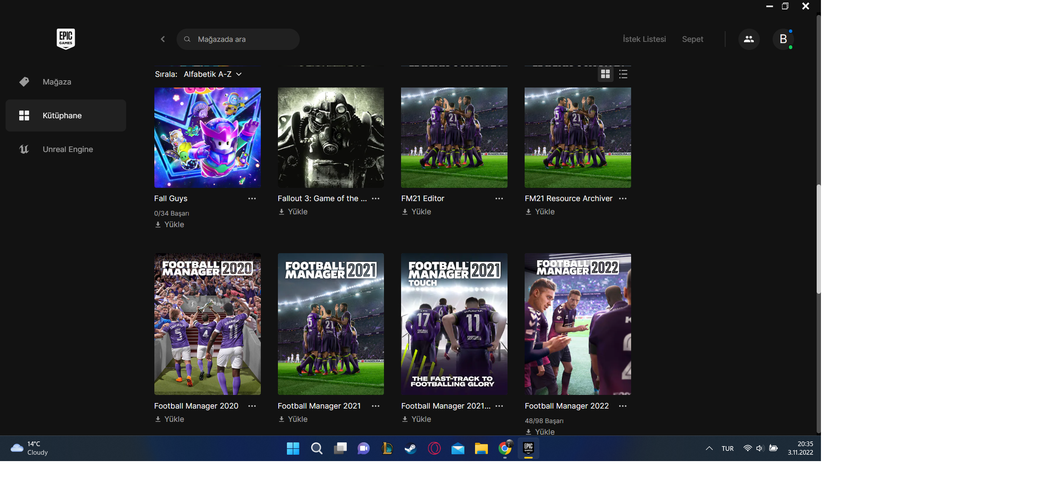Screen dimensions: 1045x485
Task: Open Windows taskbar search
Action: pyautogui.click(x=316, y=448)
